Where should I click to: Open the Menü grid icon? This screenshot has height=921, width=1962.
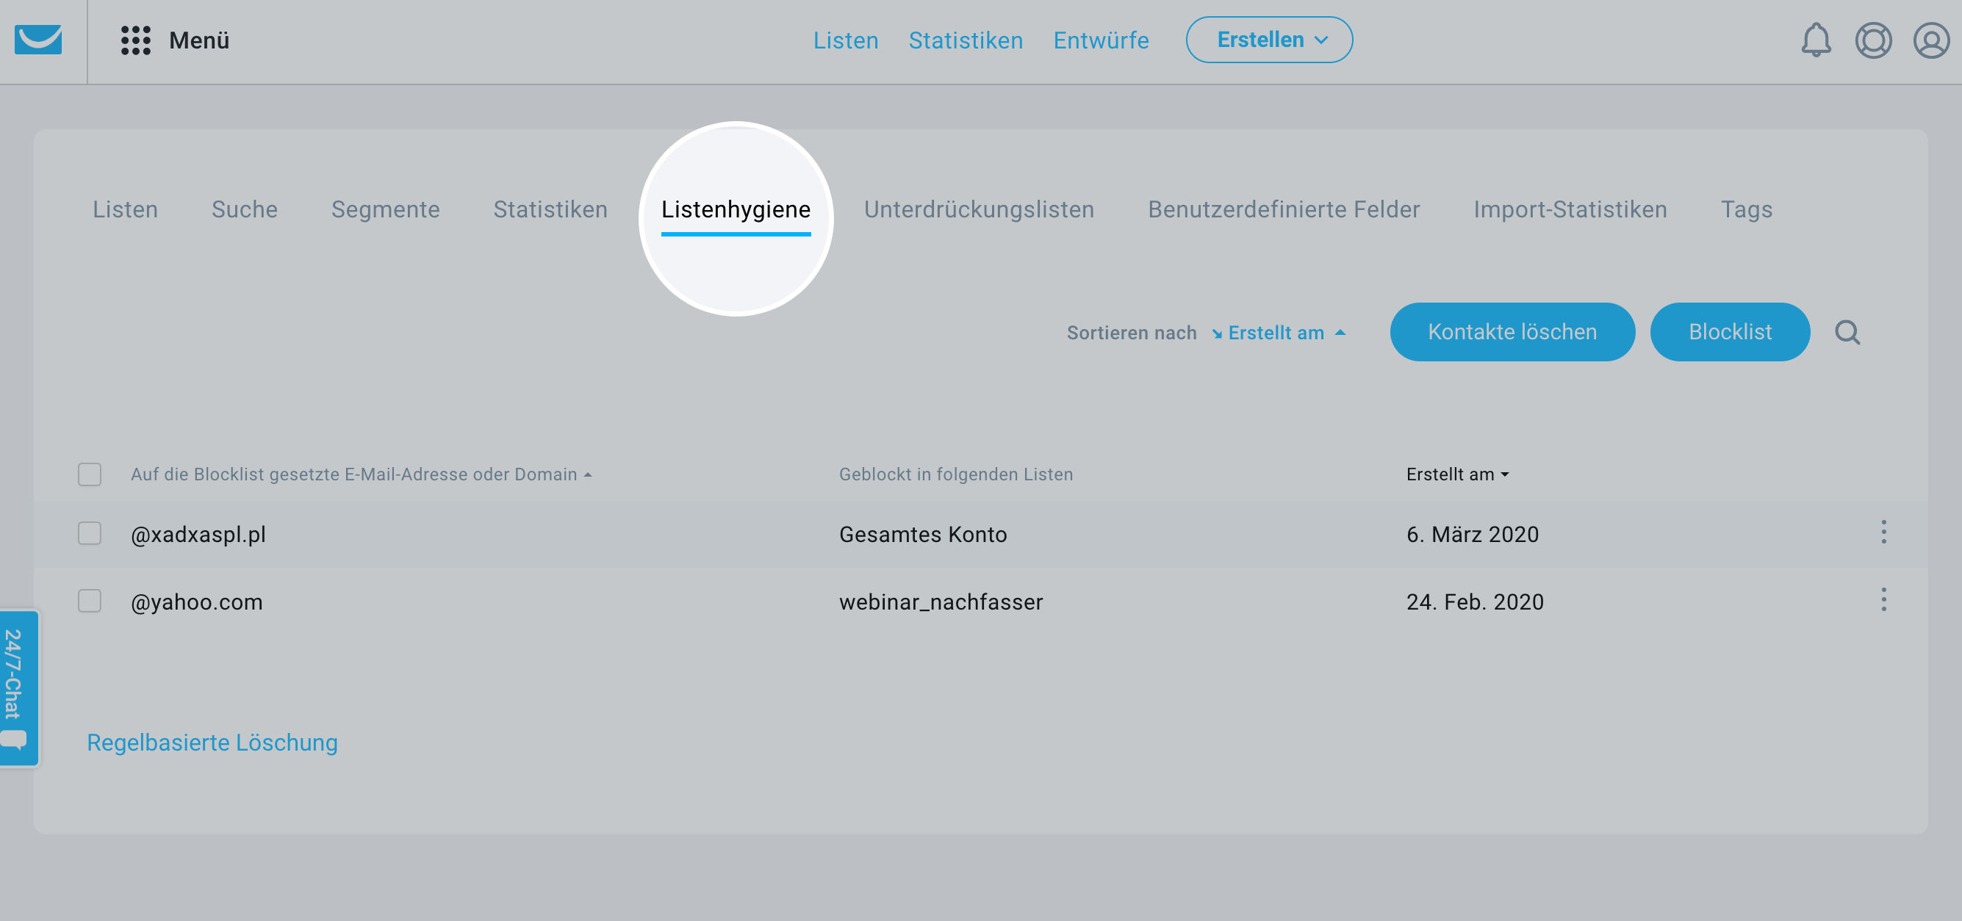click(x=135, y=40)
